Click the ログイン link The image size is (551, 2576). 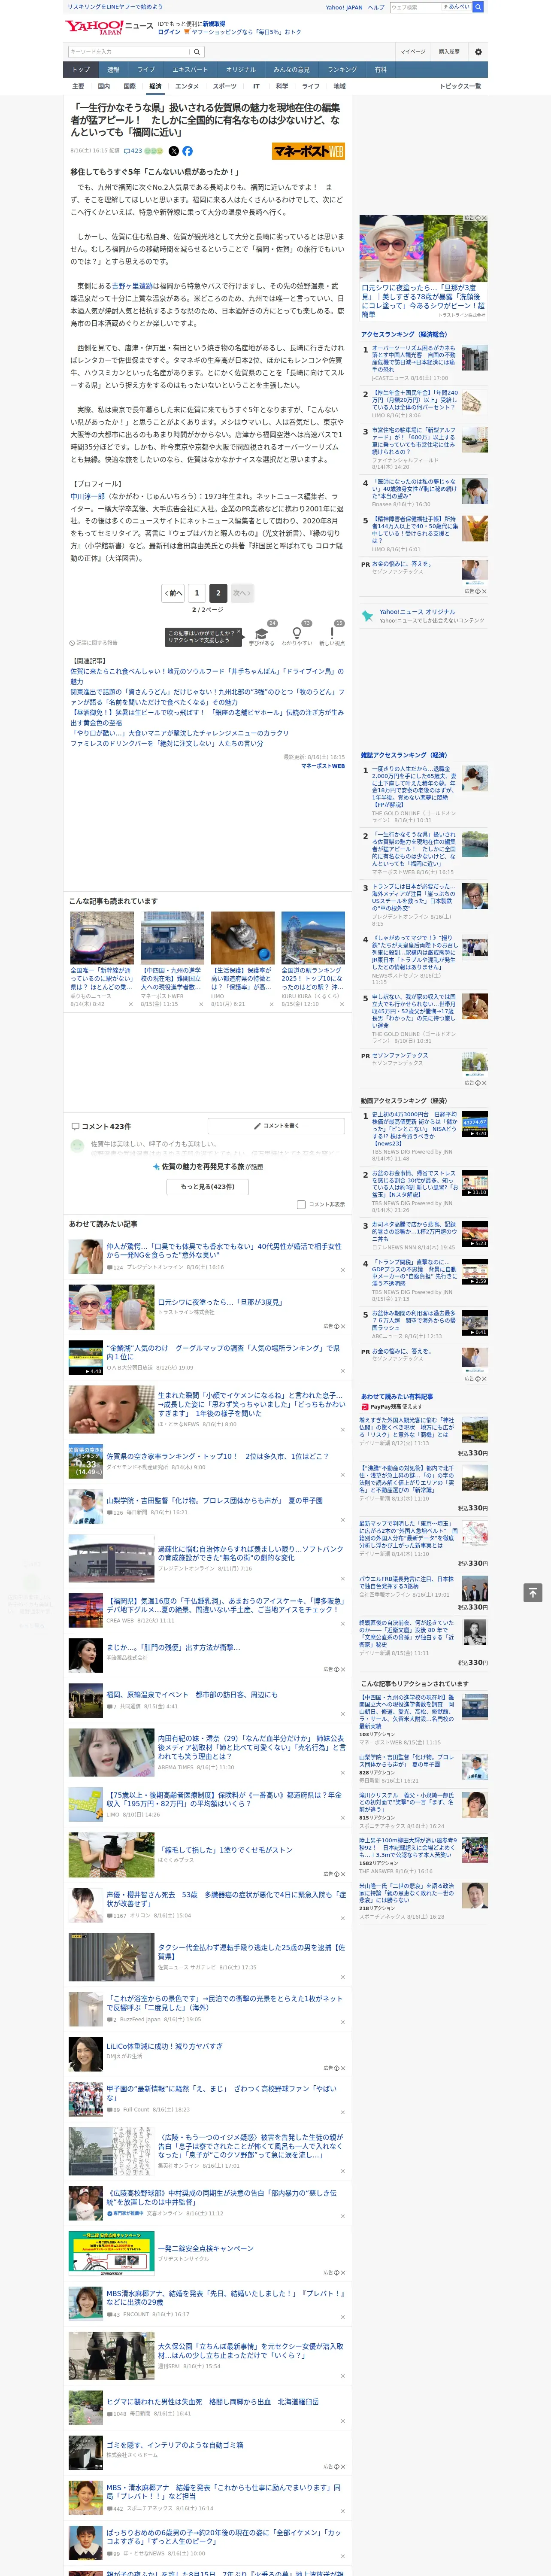pos(169,32)
